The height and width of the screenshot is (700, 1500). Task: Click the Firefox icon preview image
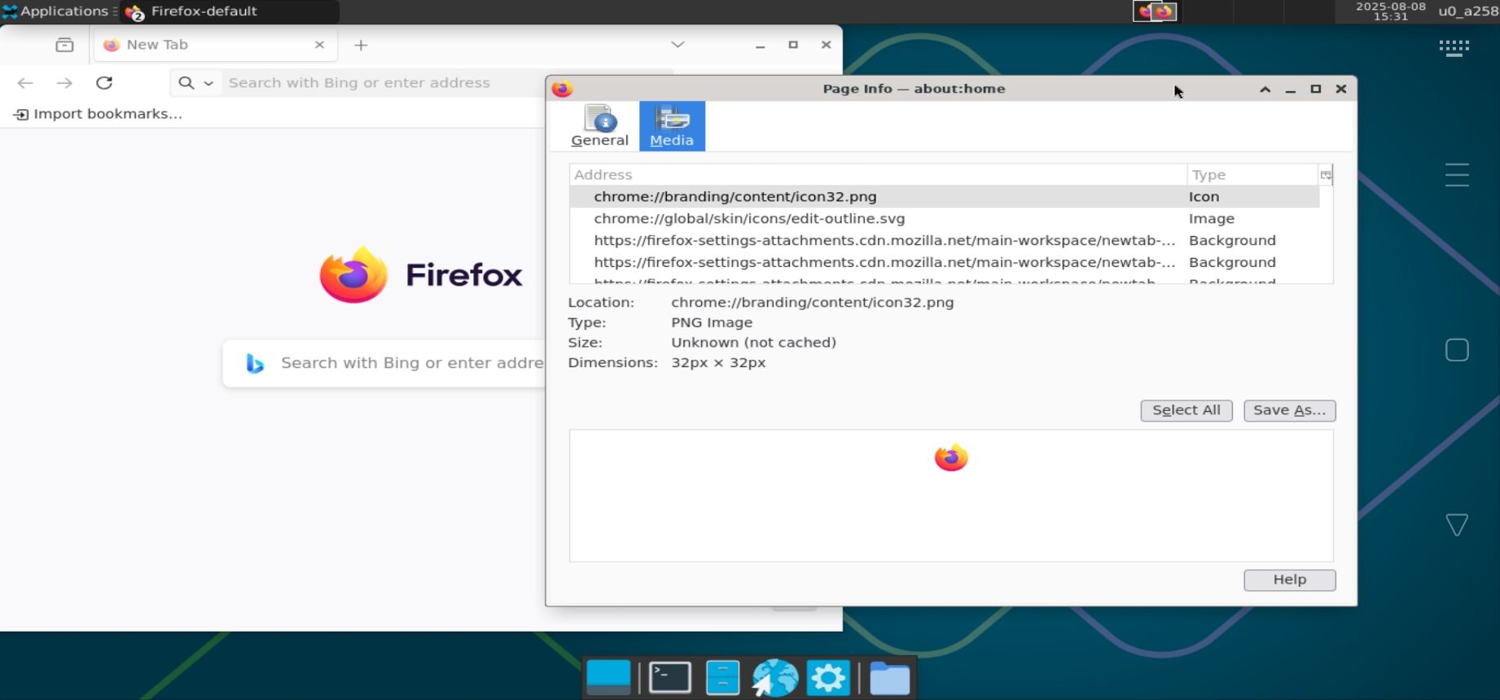(x=951, y=457)
